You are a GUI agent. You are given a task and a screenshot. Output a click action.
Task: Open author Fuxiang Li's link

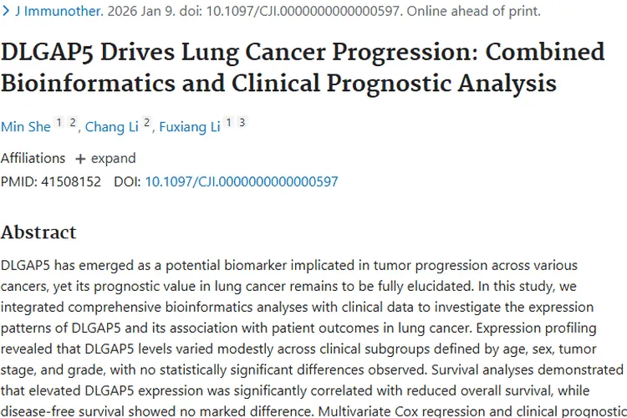coord(189,126)
